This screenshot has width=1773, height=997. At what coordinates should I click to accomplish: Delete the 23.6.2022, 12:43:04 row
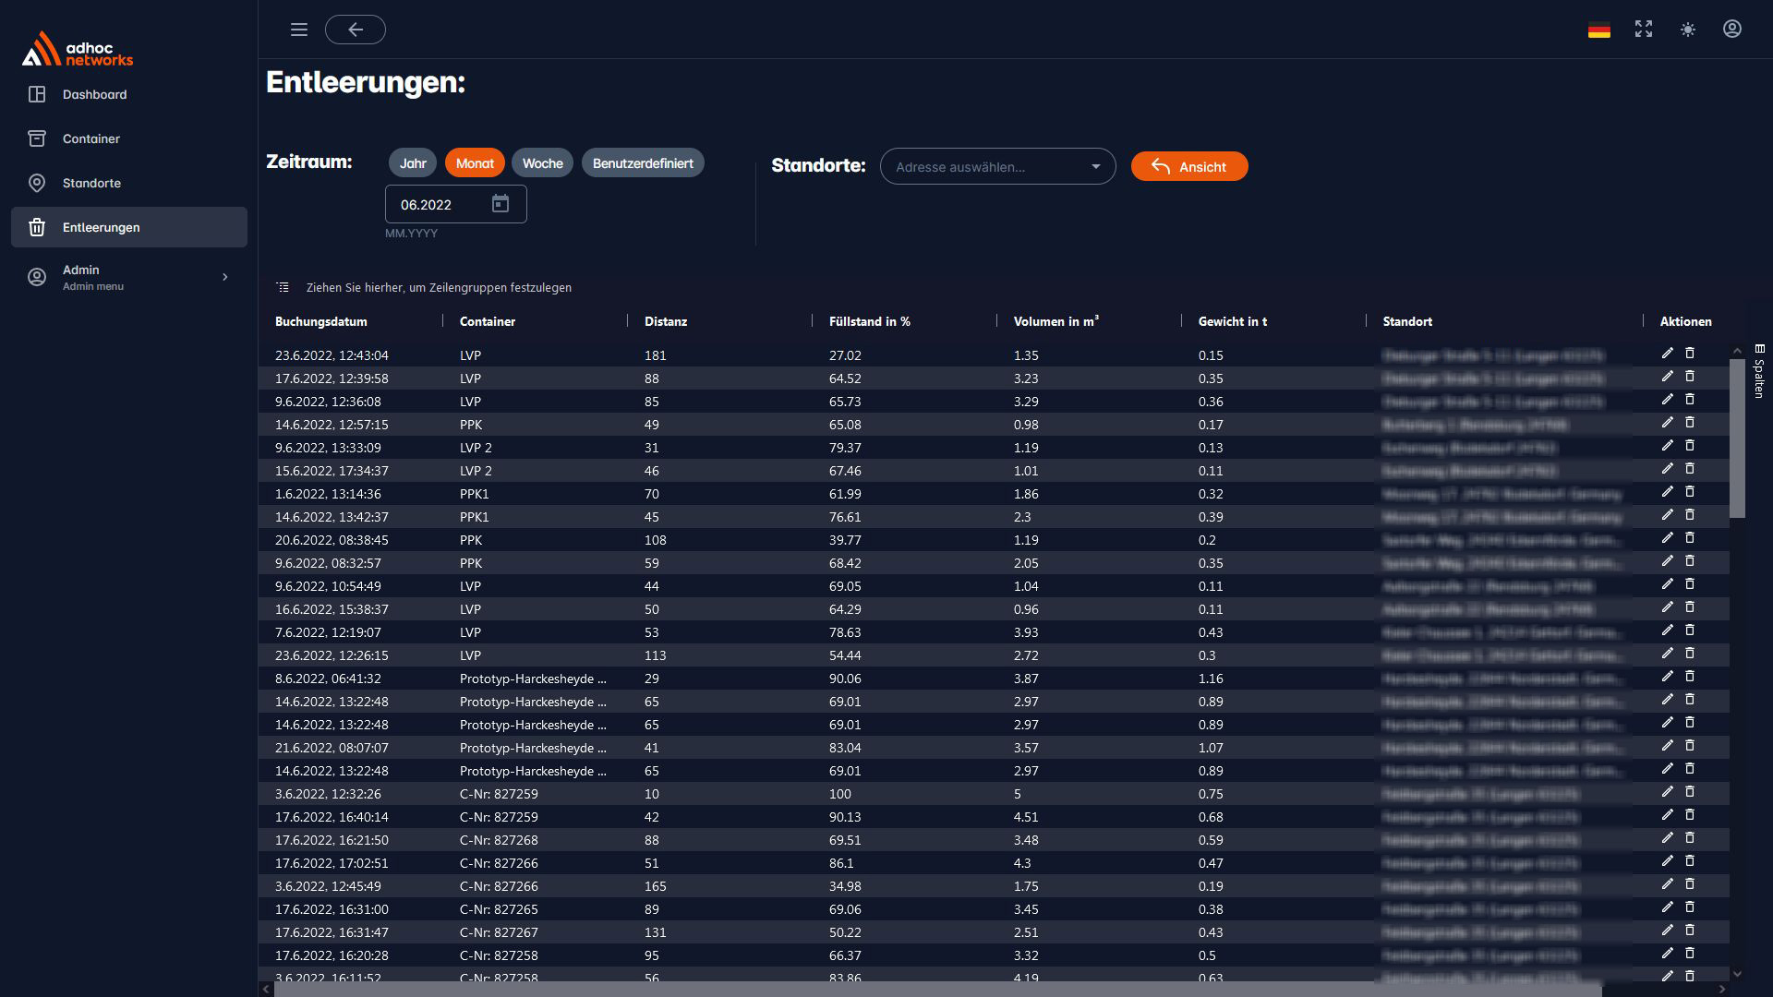coord(1690,354)
